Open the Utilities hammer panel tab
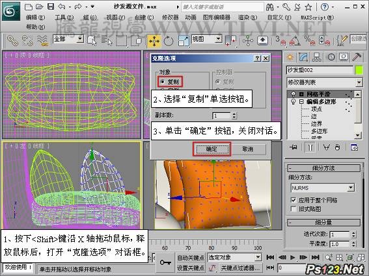Viewport: 369px width, 276px height. tap(357, 57)
